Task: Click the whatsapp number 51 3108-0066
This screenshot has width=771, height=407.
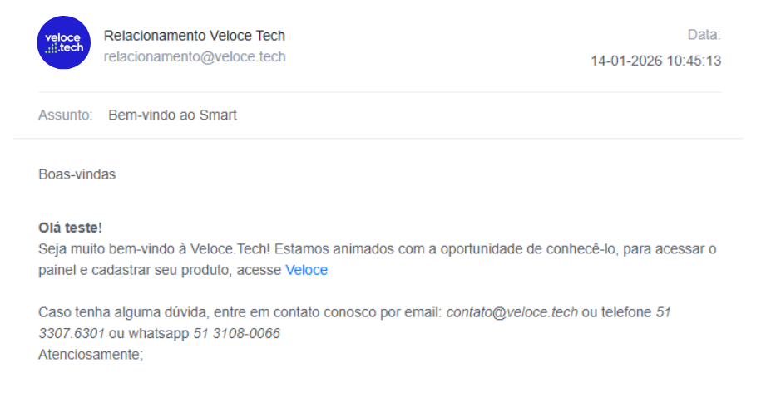Action: point(236,333)
